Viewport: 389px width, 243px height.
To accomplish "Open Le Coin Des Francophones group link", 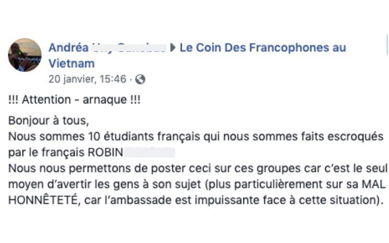I will click(x=263, y=48).
